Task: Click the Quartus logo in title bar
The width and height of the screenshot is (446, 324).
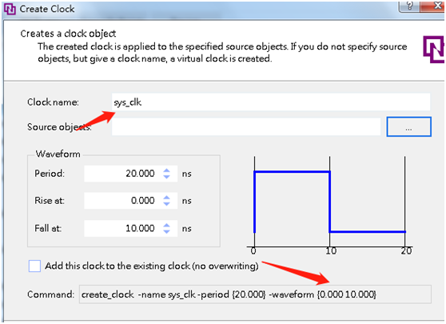Action: click(10, 9)
